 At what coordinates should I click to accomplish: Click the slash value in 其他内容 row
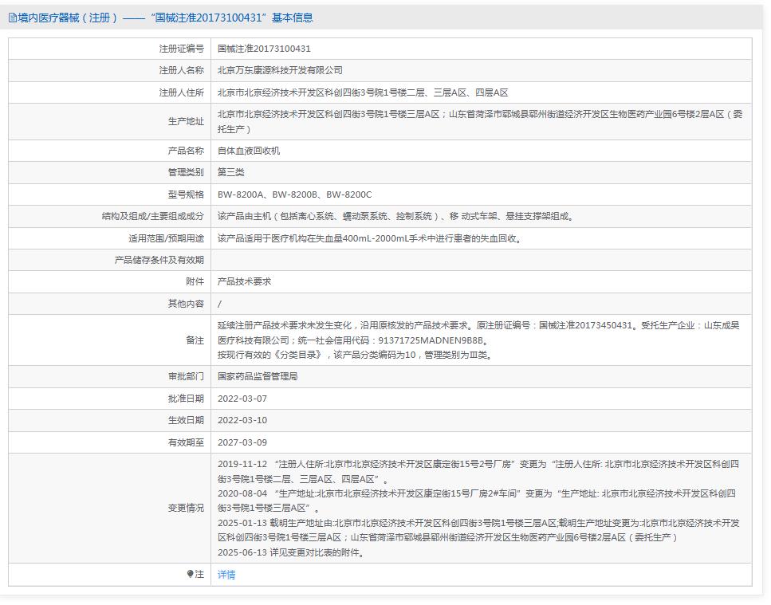click(219, 304)
